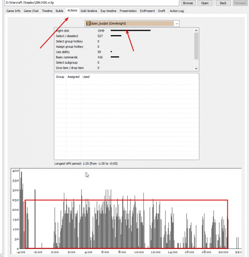Select the 'Use ability' row
249x257 pixels.
(x=124, y=52)
